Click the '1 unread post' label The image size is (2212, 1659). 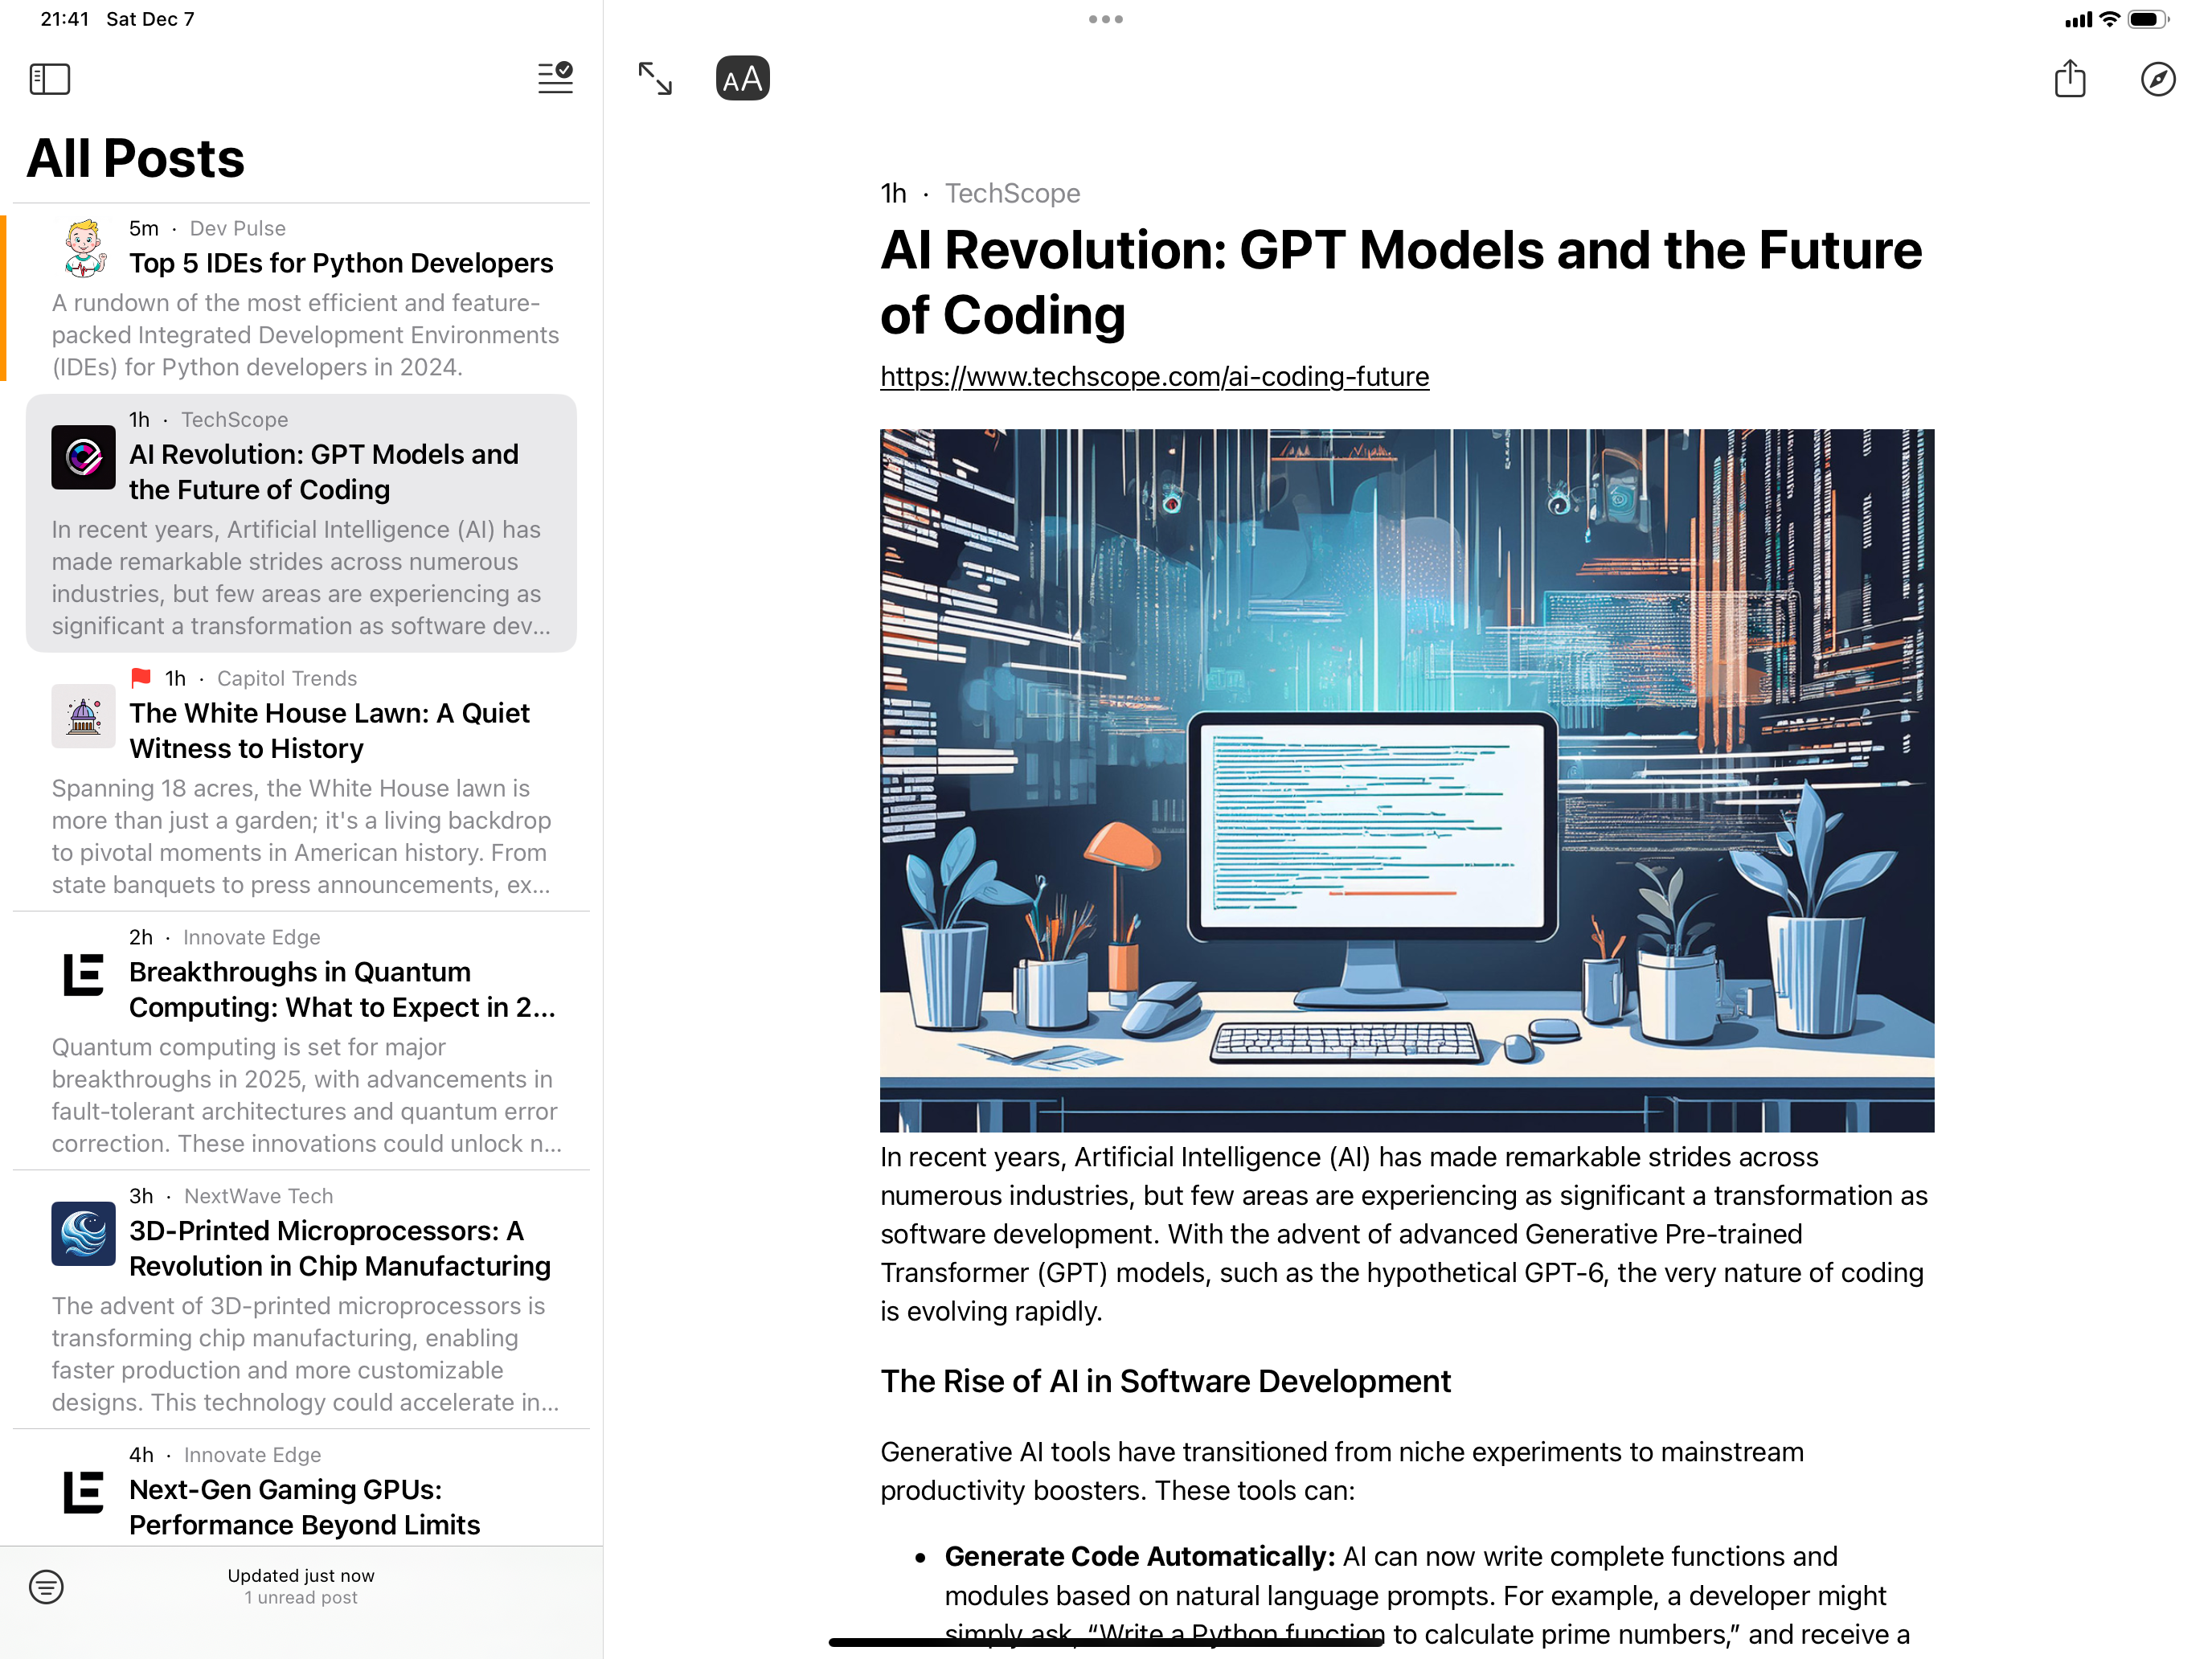pyautogui.click(x=301, y=1598)
